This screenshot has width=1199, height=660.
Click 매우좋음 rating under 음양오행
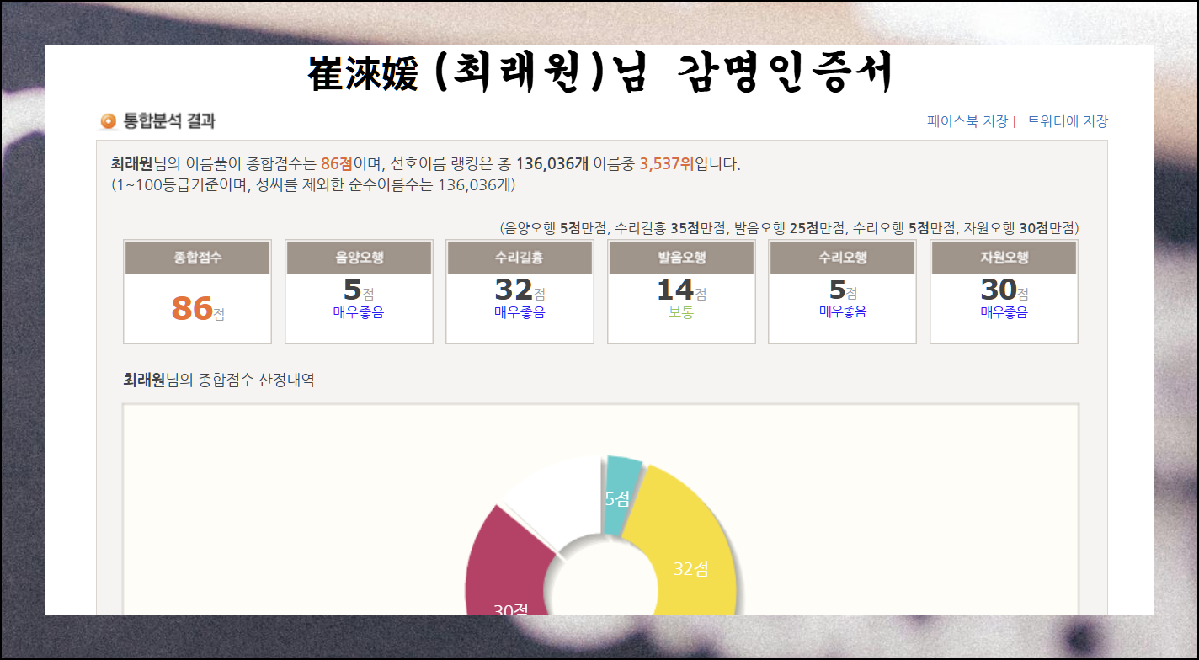359,312
